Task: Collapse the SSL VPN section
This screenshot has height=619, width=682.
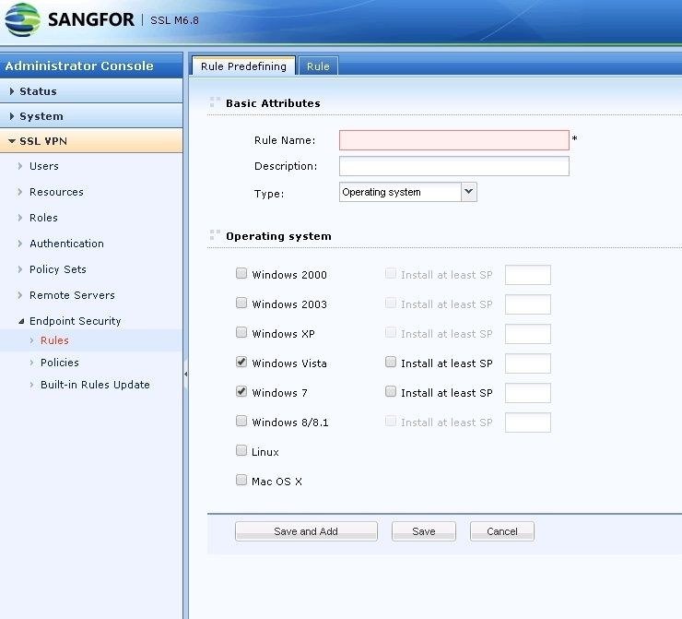Action: [91, 141]
